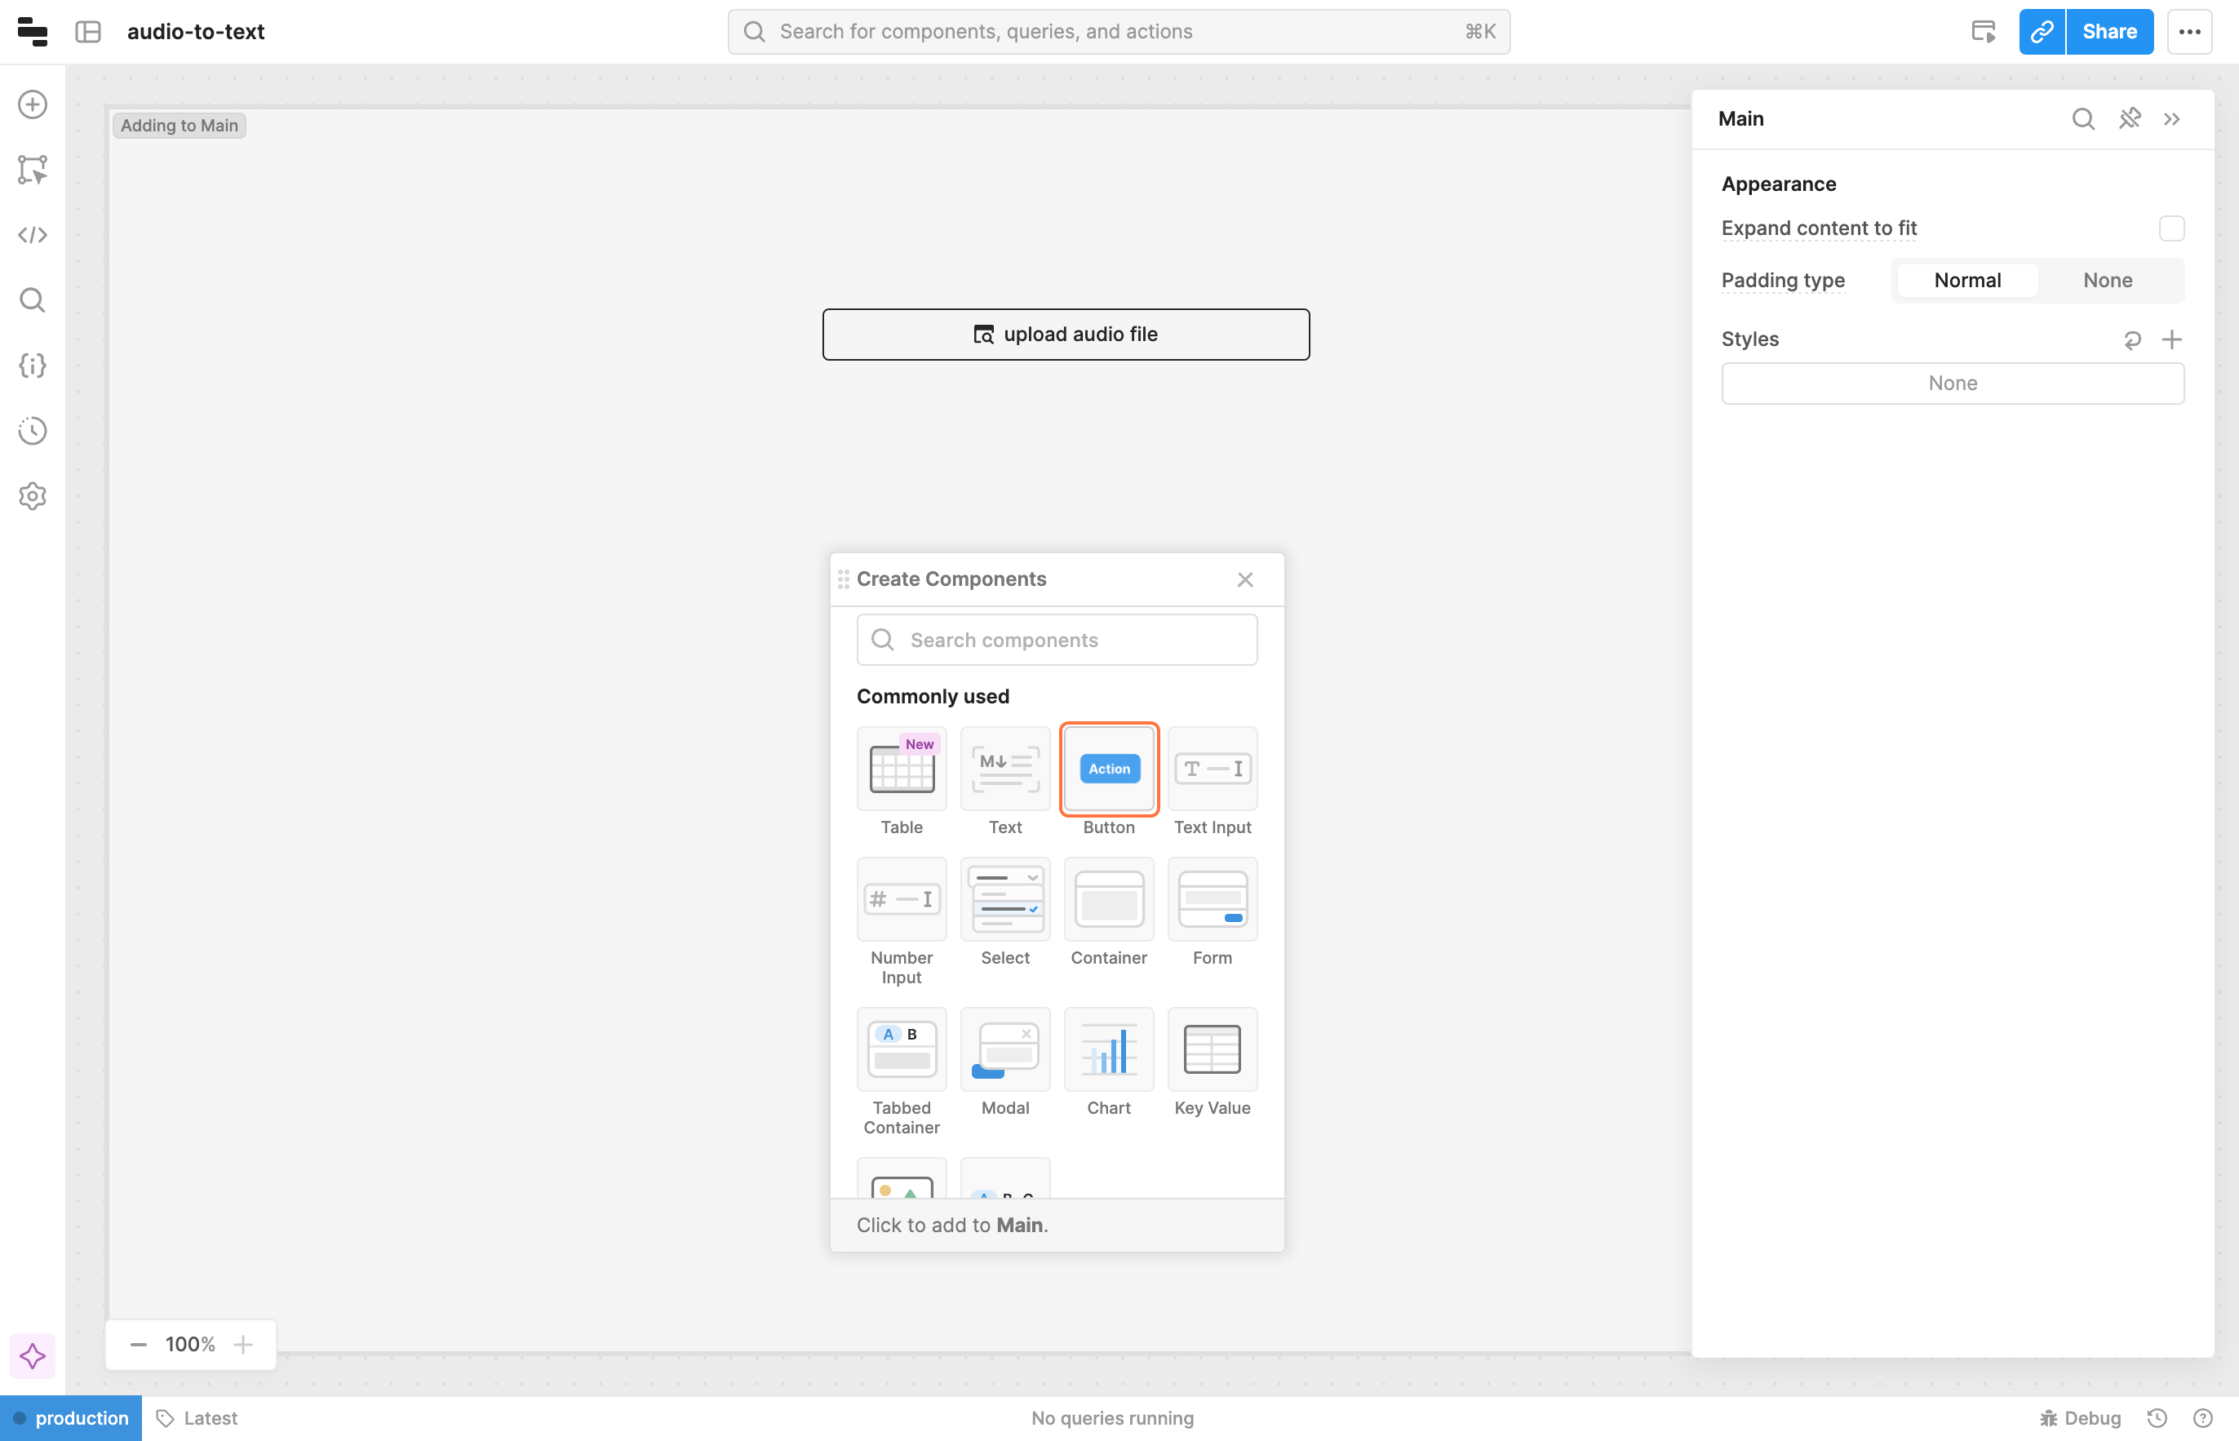
Task: Click the preview app icon near Share
Action: (1984, 32)
